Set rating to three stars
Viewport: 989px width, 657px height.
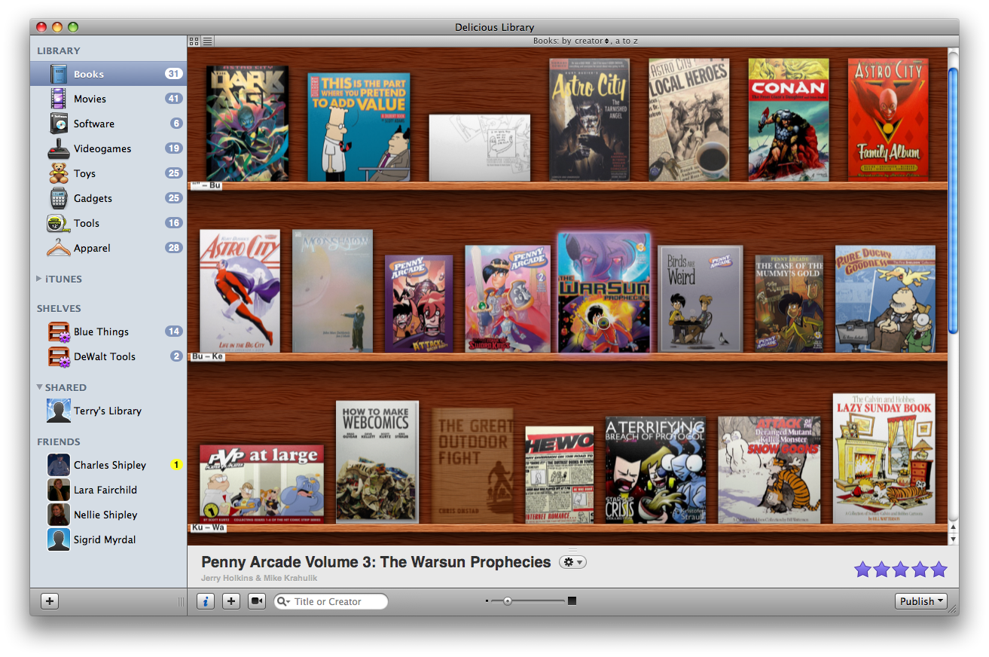click(x=901, y=570)
